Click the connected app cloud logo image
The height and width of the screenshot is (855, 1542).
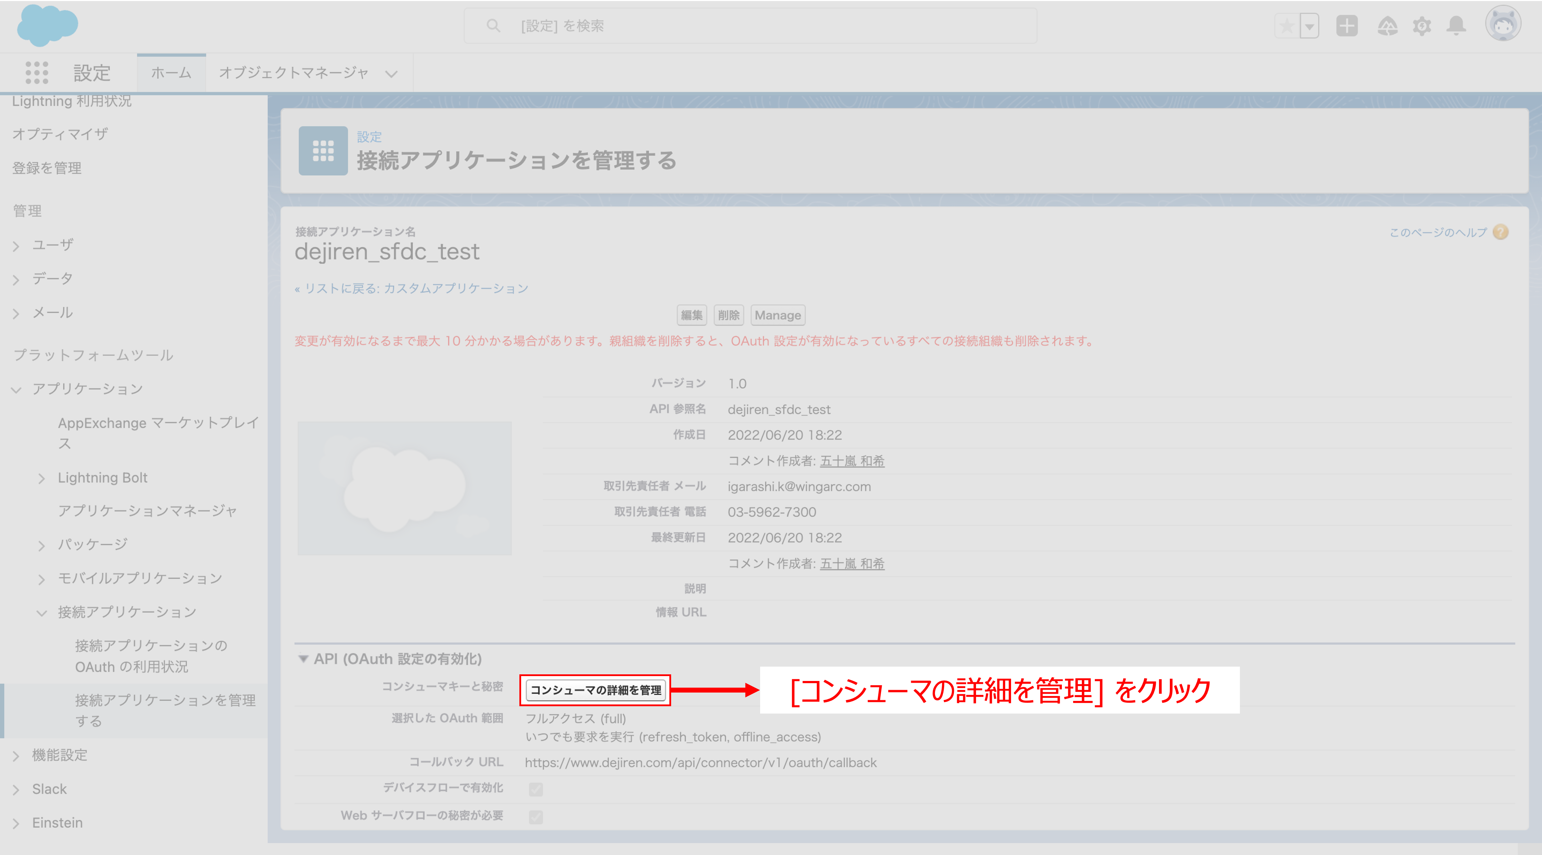coord(405,488)
